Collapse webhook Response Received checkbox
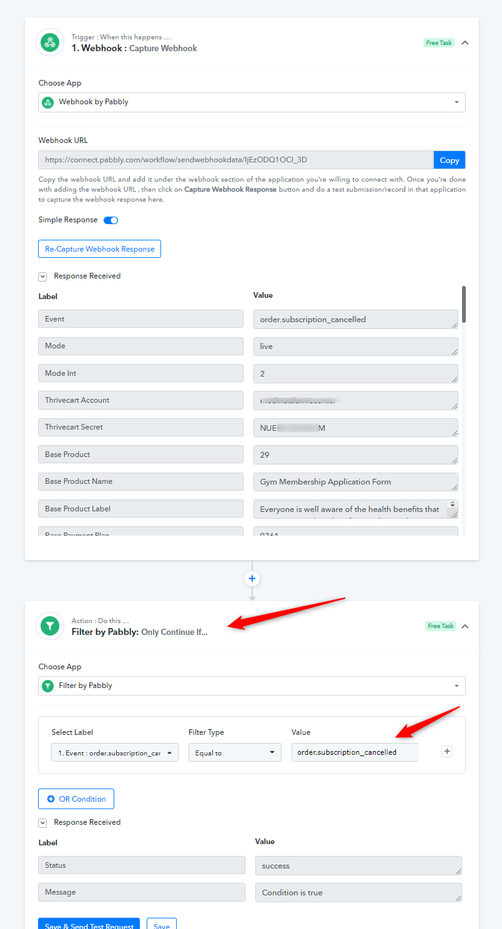Image resolution: width=502 pixels, height=929 pixels. [x=43, y=276]
